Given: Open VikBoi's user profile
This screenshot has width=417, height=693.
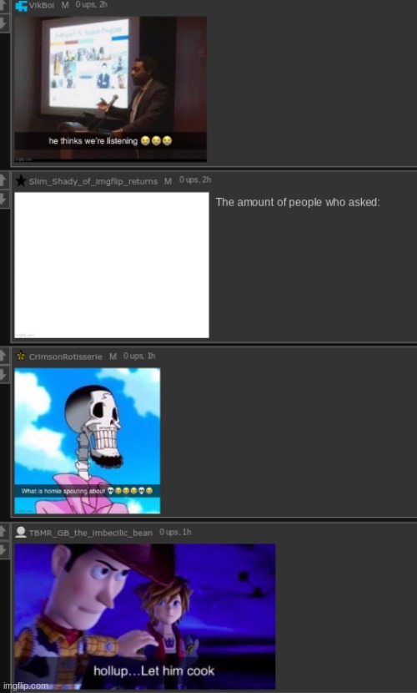Looking at the screenshot, I should 42,6.
